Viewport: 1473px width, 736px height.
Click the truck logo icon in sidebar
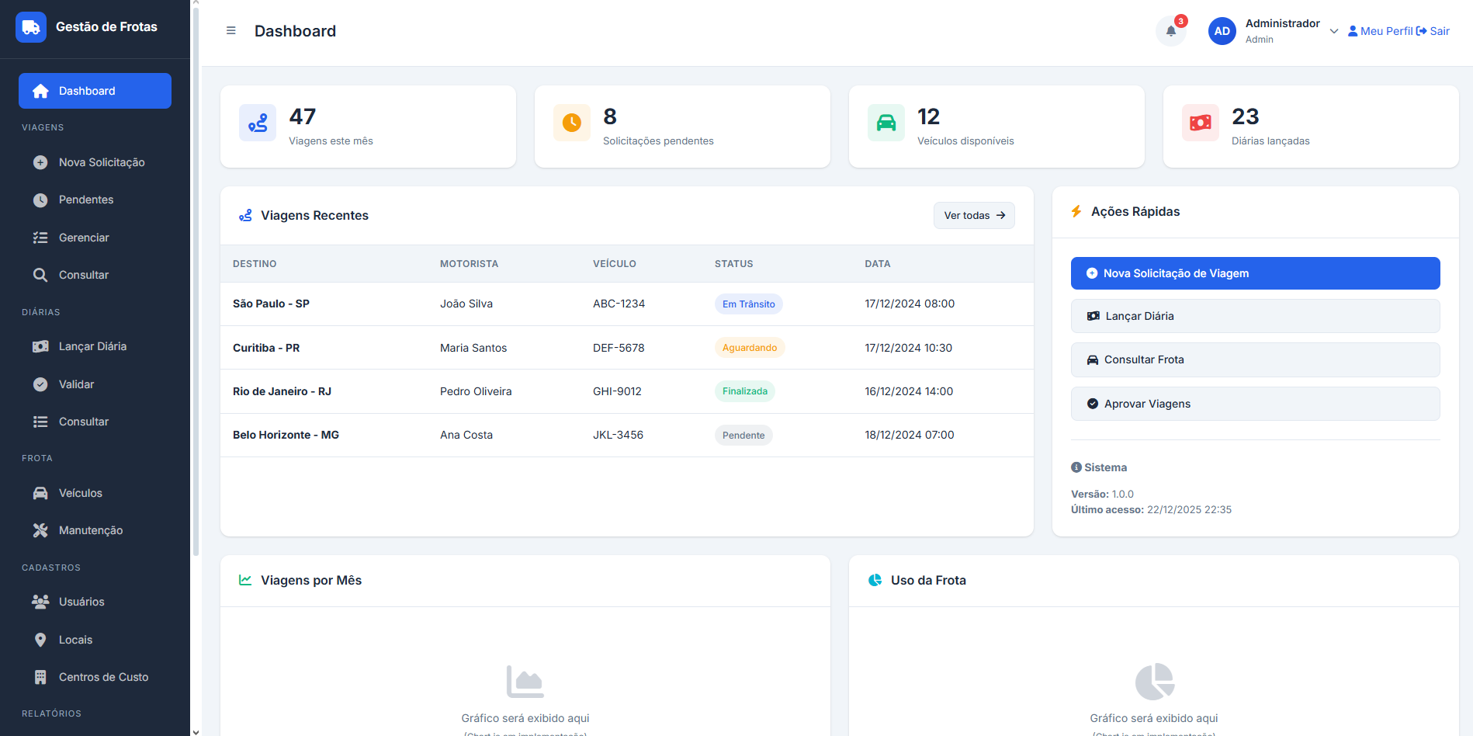coord(31,27)
